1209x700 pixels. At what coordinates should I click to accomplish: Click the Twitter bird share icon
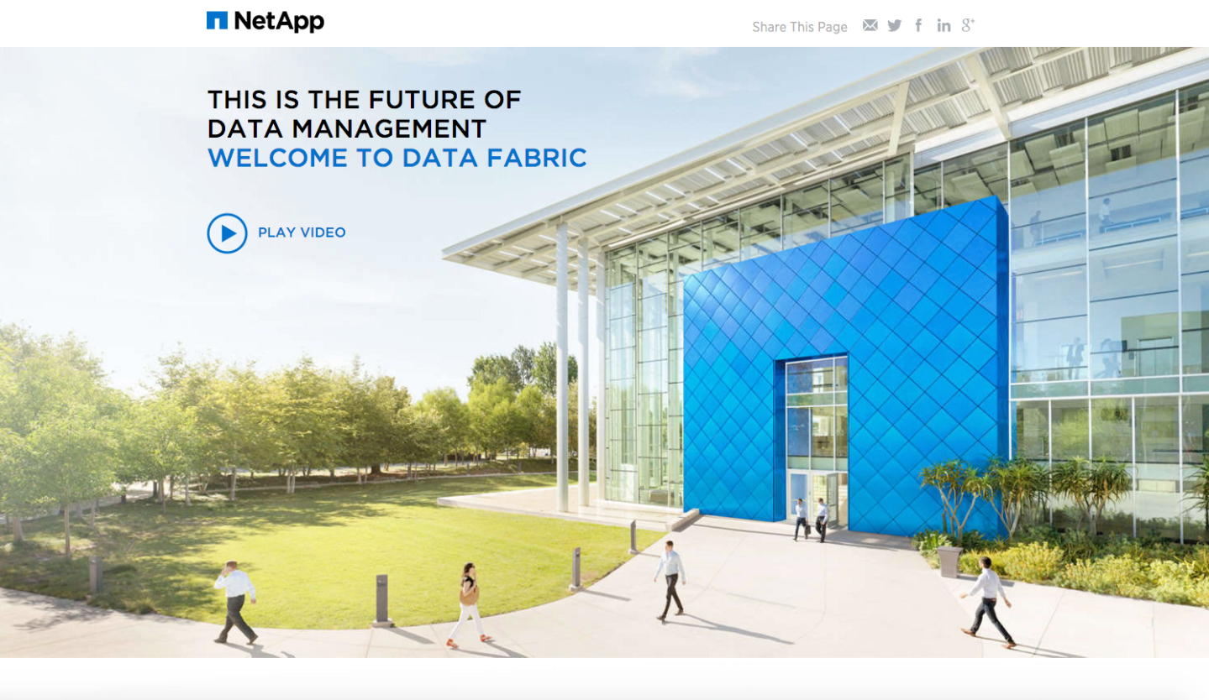pyautogui.click(x=894, y=25)
